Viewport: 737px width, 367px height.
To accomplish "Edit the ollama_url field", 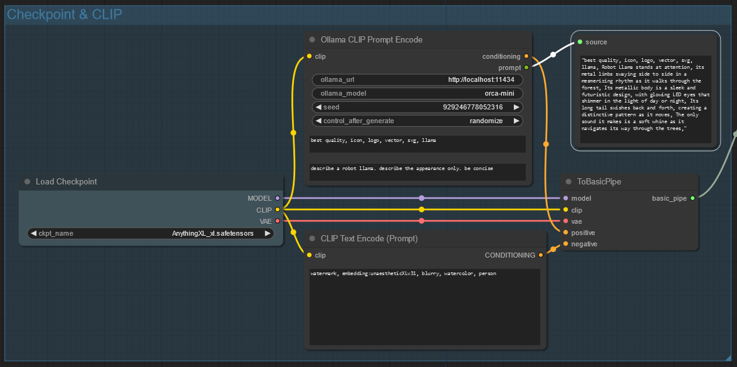I will coord(417,79).
